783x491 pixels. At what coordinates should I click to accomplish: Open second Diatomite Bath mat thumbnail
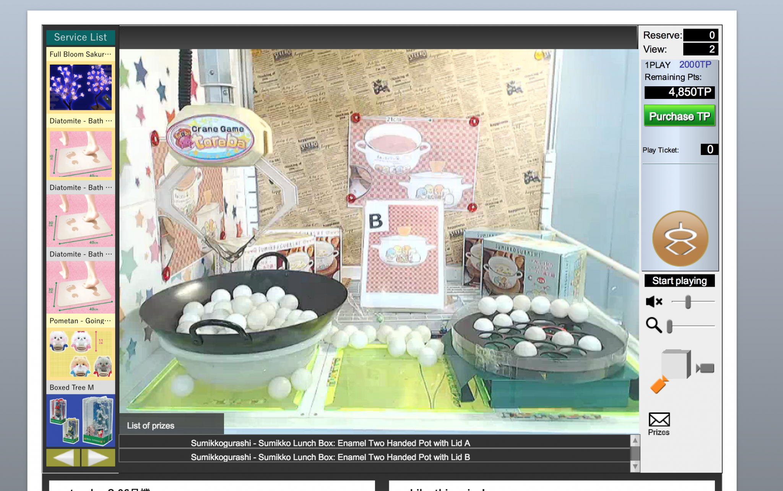tap(81, 221)
